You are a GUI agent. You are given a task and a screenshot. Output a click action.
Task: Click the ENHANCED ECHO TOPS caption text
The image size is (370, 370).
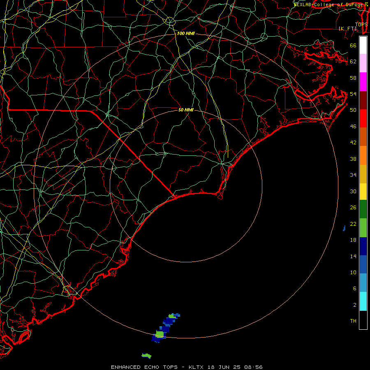click(x=144, y=367)
